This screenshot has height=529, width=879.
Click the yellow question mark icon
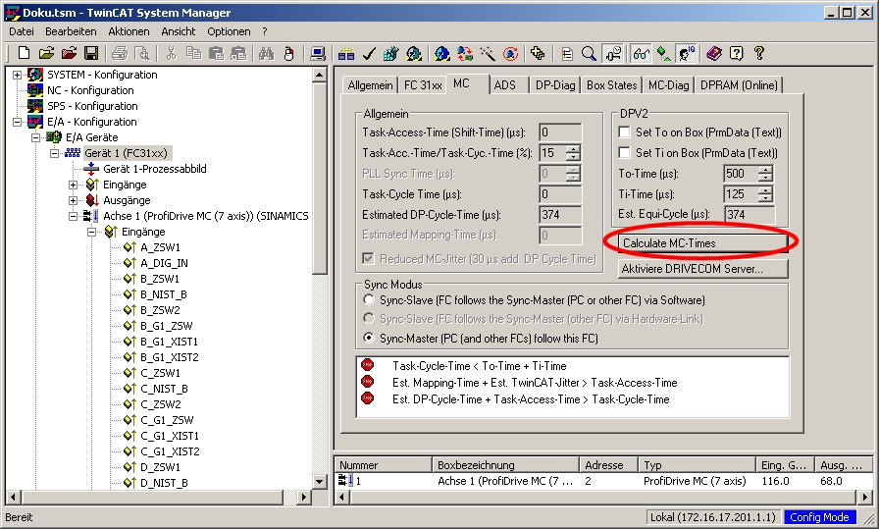[759, 53]
